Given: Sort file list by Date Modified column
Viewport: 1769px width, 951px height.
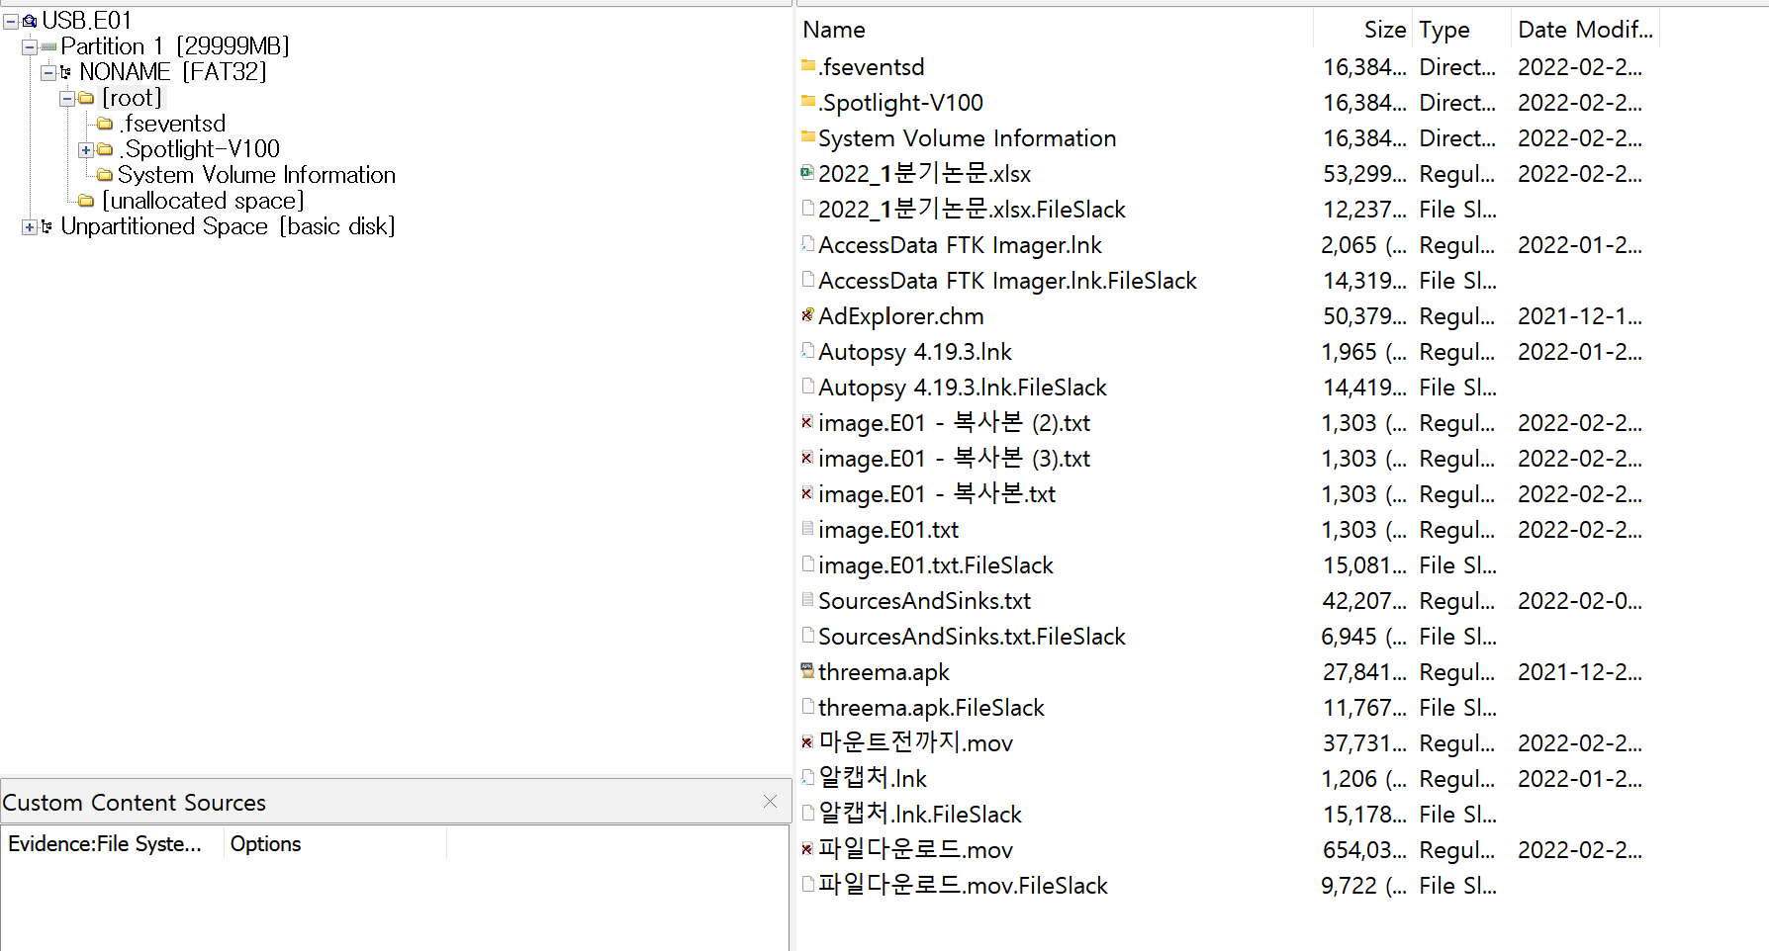Looking at the screenshot, I should (x=1586, y=30).
